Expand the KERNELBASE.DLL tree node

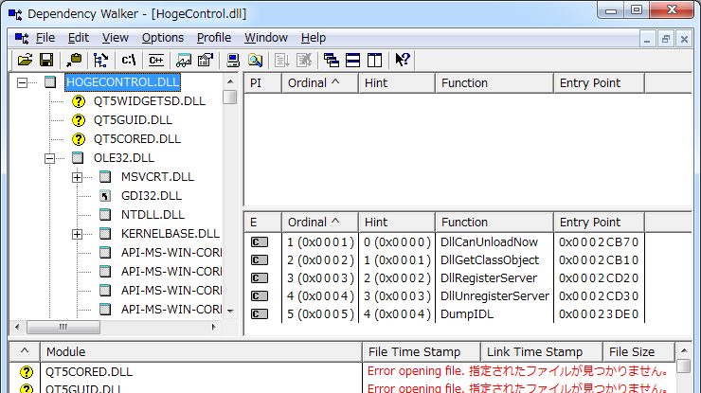pyautogui.click(x=77, y=234)
